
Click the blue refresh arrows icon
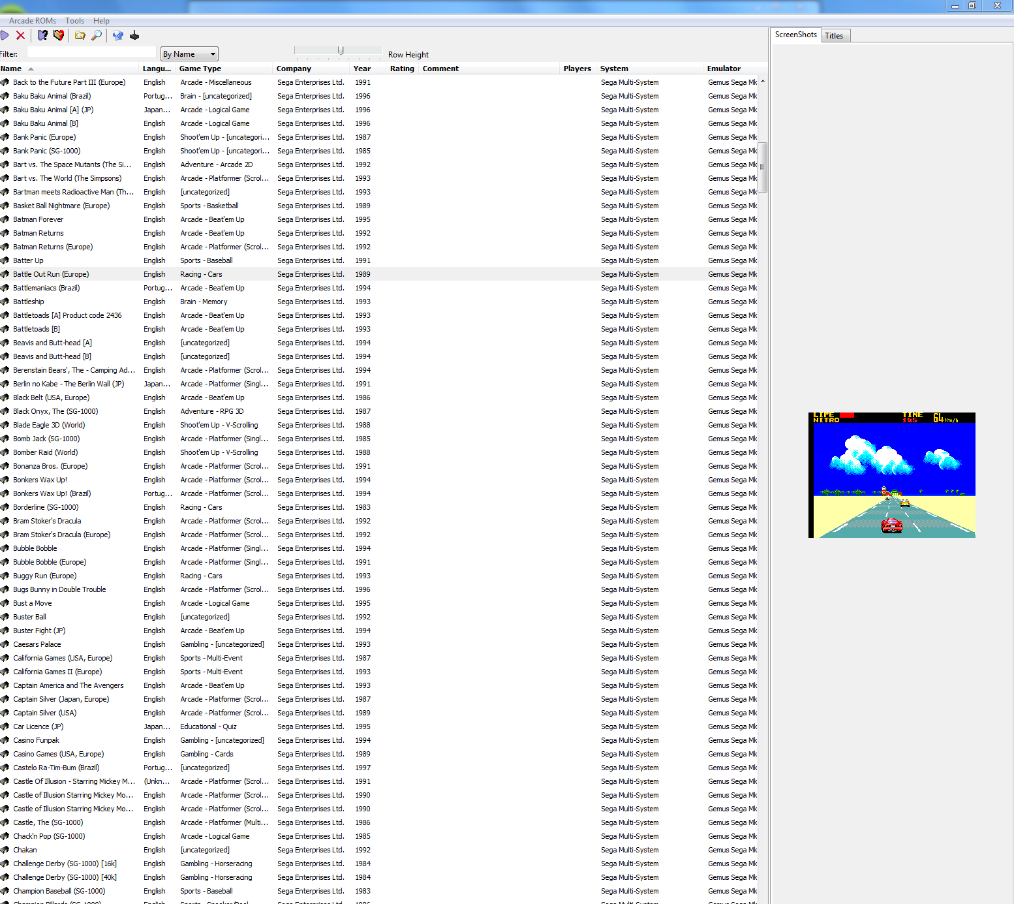(x=118, y=35)
